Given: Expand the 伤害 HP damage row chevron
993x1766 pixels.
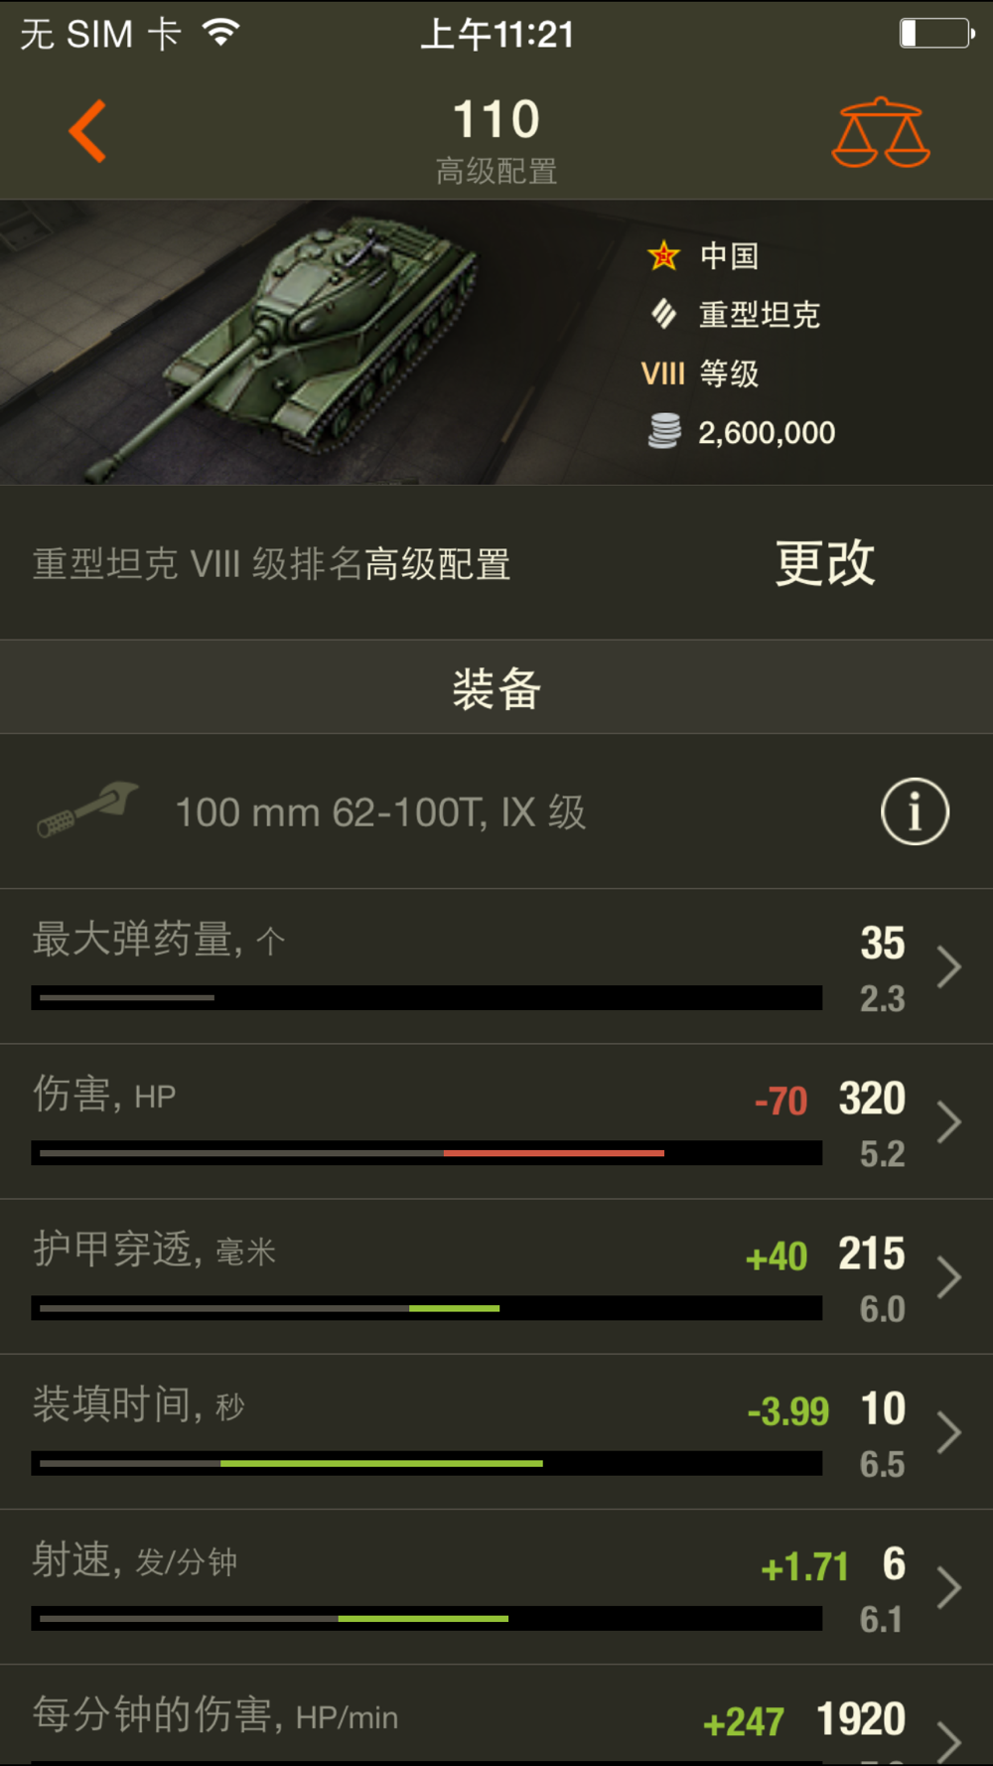Looking at the screenshot, I should (x=949, y=1123).
